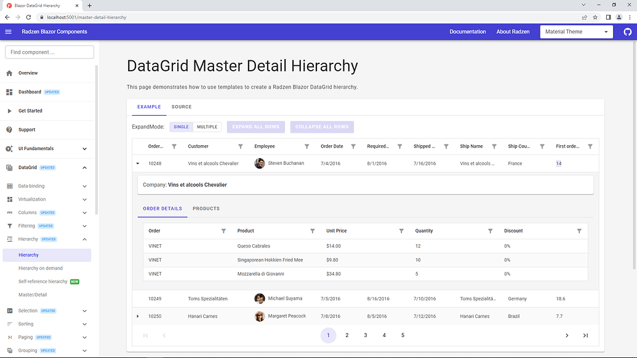Open the Material Theme dropdown
This screenshot has height=358, width=637.
[x=576, y=31]
